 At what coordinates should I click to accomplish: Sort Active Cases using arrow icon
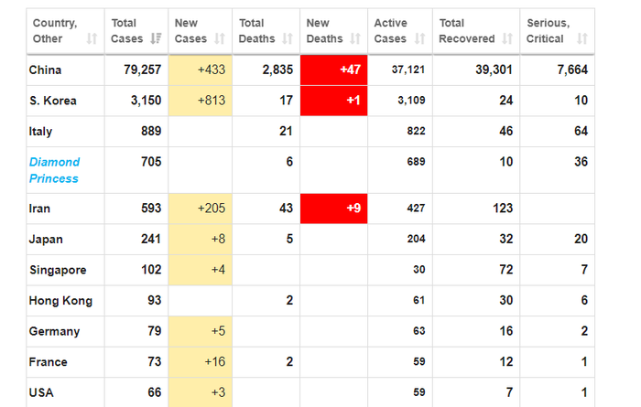pos(418,39)
